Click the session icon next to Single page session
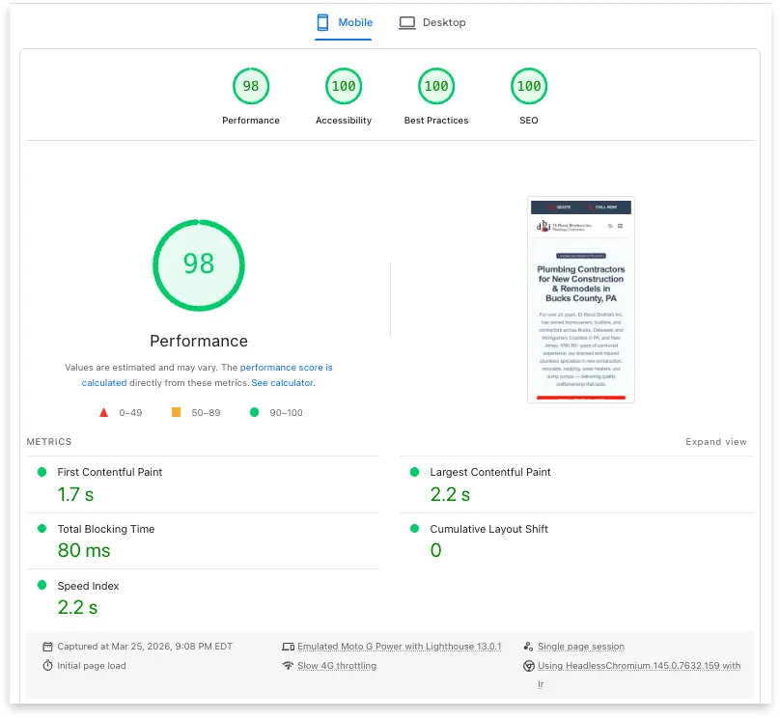 tap(528, 646)
